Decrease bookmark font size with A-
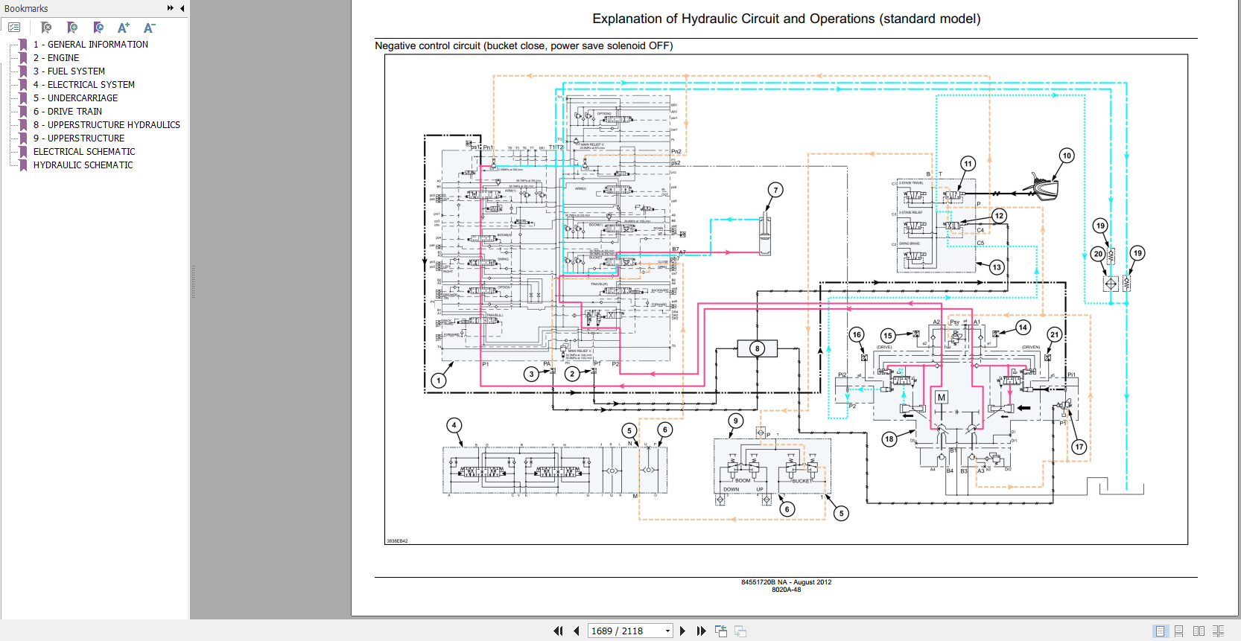This screenshot has width=1241, height=641. point(149,28)
